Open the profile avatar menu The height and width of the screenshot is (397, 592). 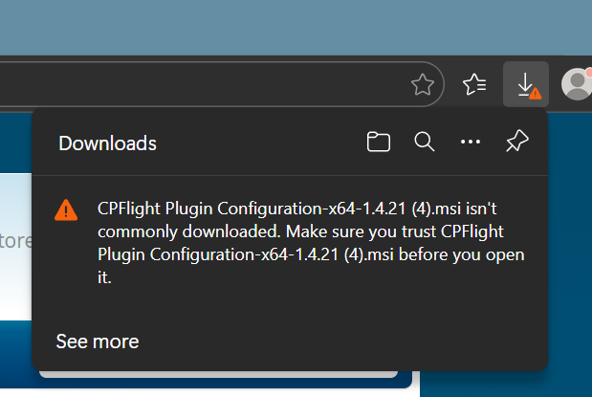pyautogui.click(x=576, y=85)
